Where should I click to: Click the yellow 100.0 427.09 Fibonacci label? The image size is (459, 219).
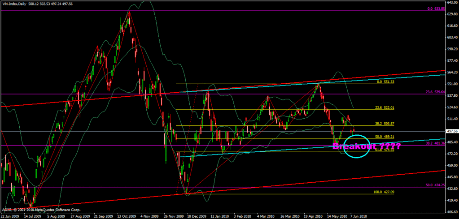tap(384, 192)
